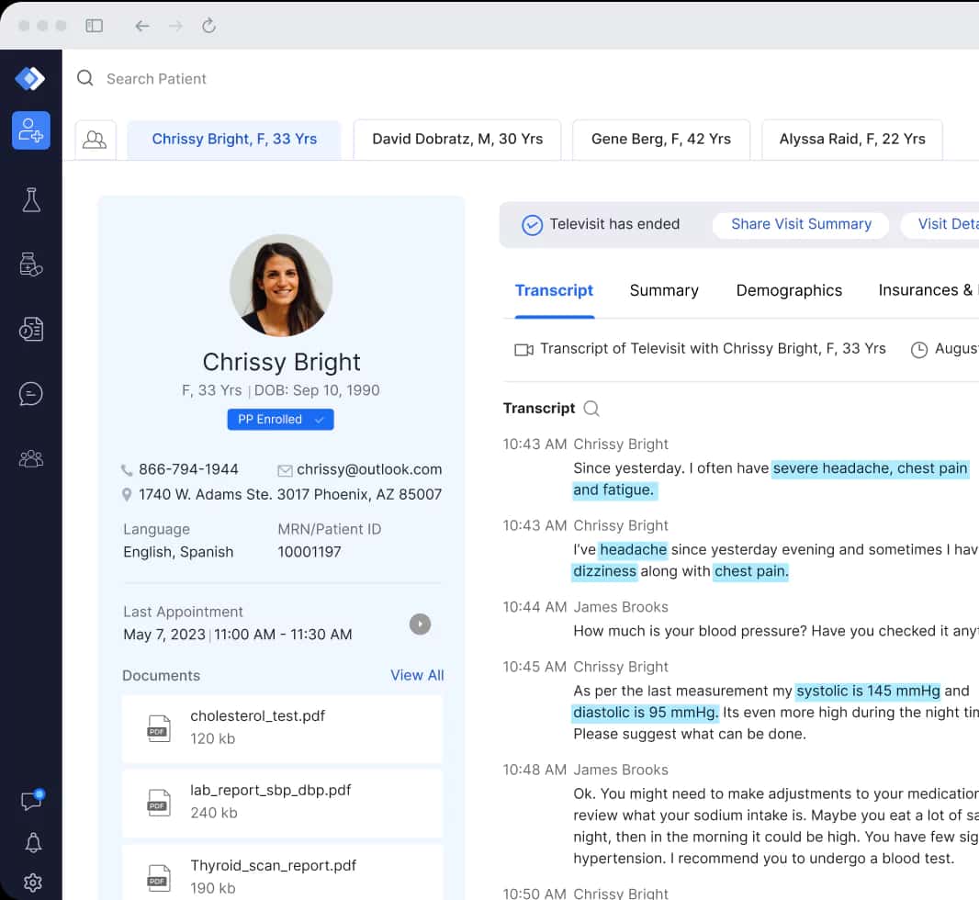The height and width of the screenshot is (900, 979).
Task: Expand last appointment arrow button
Action: coord(420,624)
